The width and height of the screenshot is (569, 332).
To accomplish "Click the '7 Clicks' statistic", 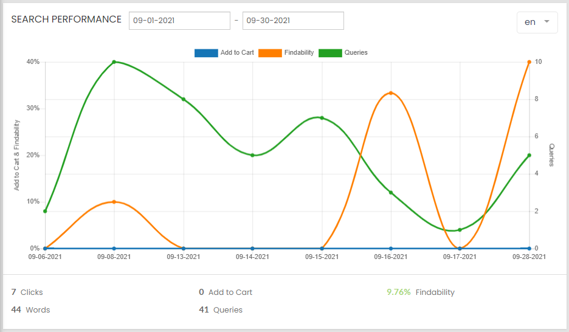I will (27, 292).
